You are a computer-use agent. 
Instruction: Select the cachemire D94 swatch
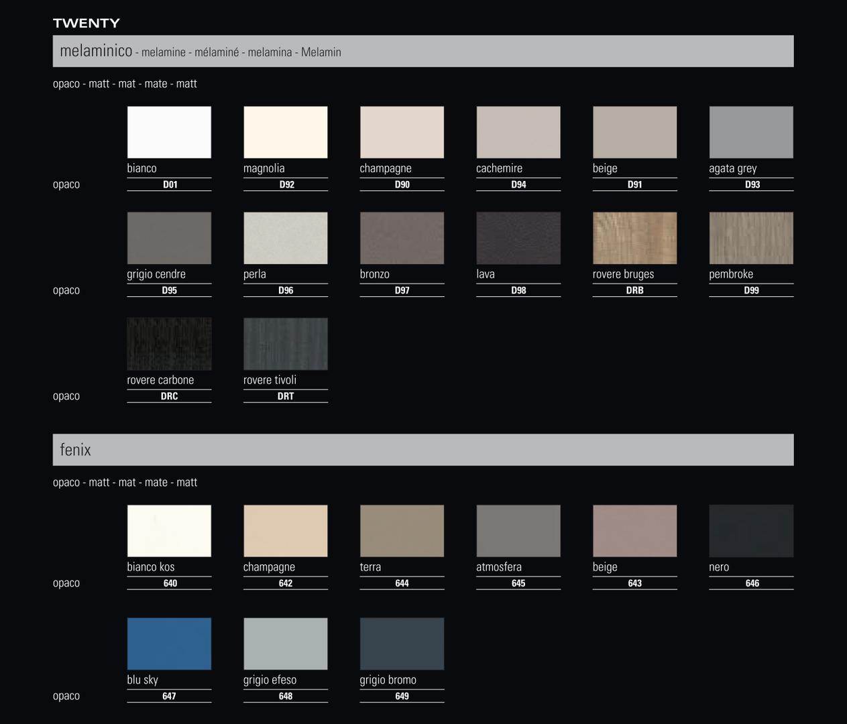[518, 132]
